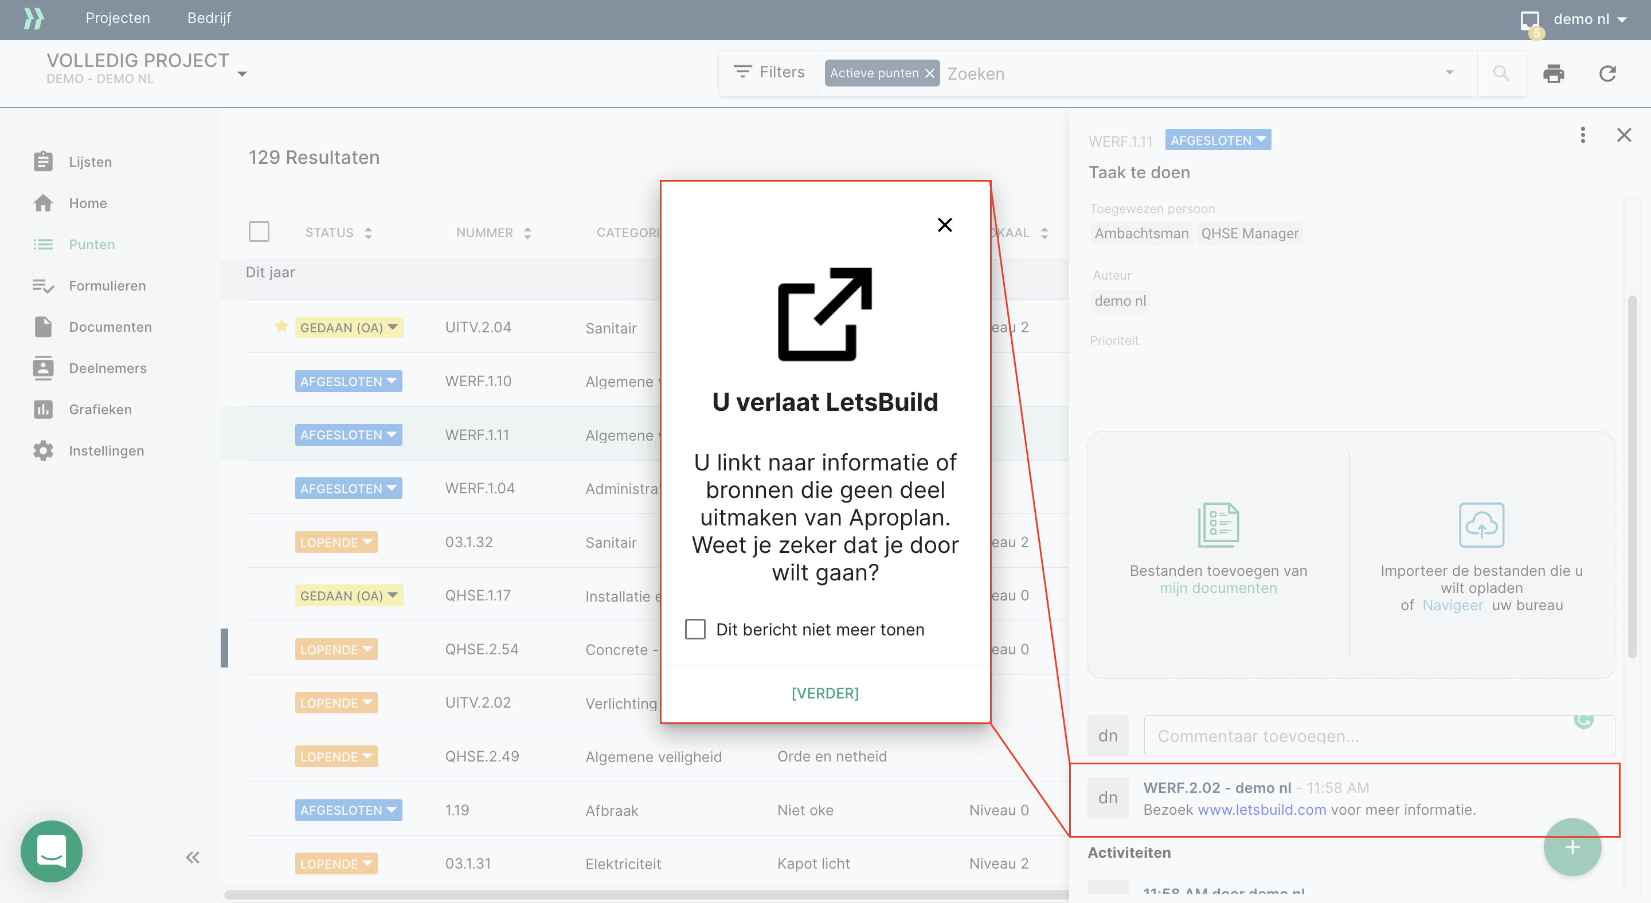Viewport: 1651px width, 903px height.
Task: Open status dropdown for UITV.2.02
Action: 337,703
